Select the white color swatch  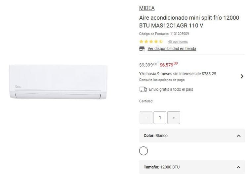(x=144, y=151)
